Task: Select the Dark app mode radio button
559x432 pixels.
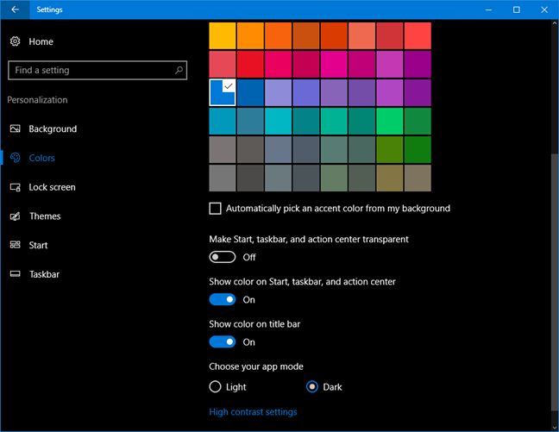Action: [312, 387]
